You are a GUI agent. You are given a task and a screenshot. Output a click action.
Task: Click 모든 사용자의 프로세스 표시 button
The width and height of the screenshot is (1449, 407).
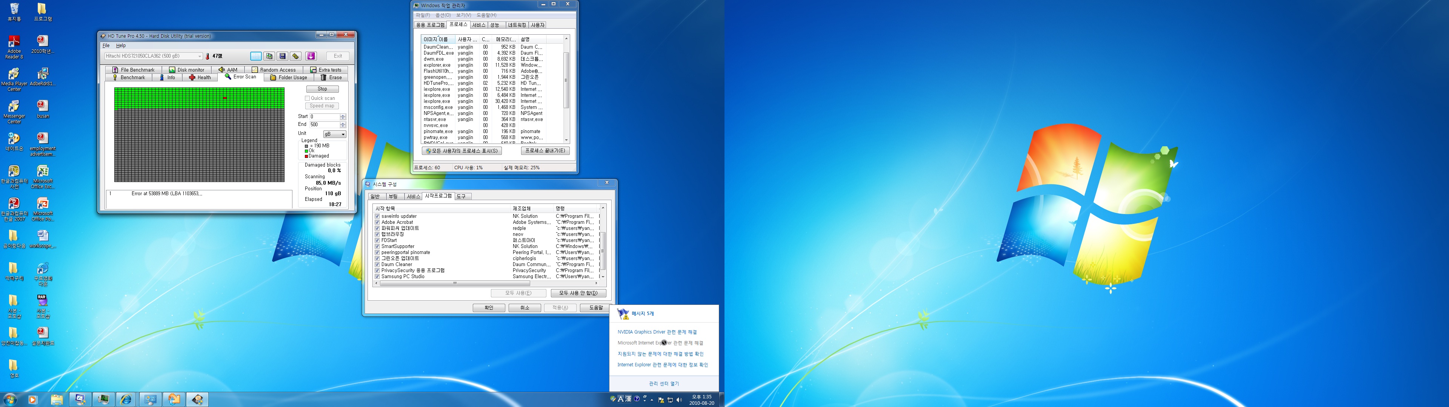[x=462, y=151]
